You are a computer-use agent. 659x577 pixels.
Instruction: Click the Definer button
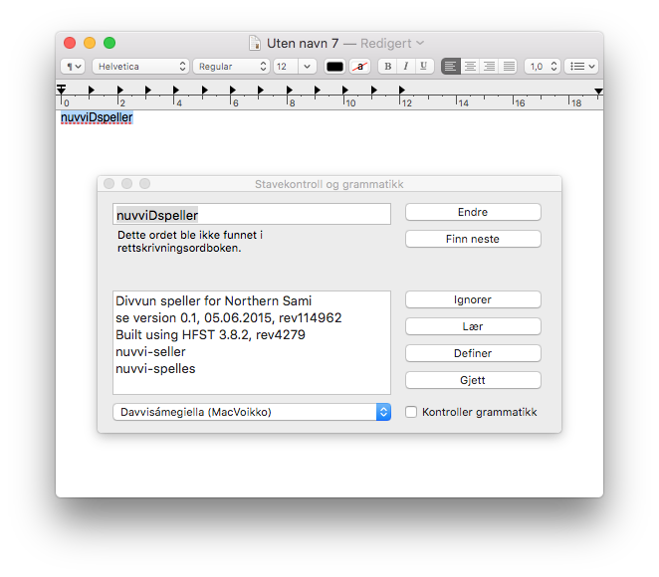[473, 353]
